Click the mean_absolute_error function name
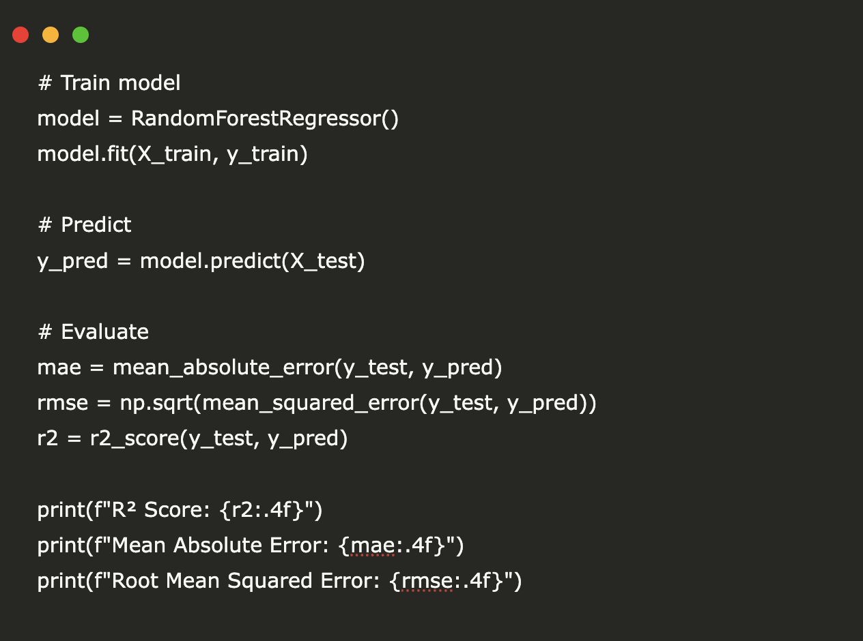 [223, 368]
